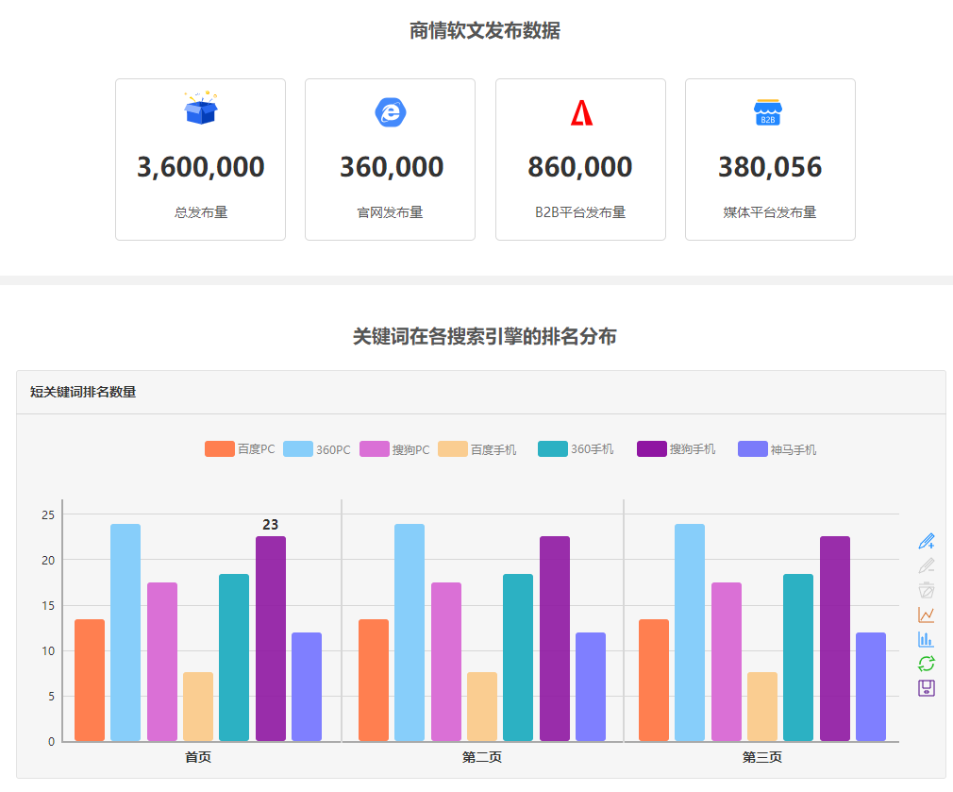Screen dimensions: 953x792
Task: Click the 380,056 count value
Action: point(770,167)
